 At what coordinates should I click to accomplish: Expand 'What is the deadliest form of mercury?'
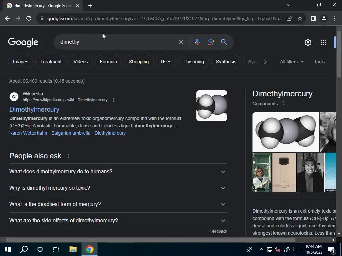point(118,204)
